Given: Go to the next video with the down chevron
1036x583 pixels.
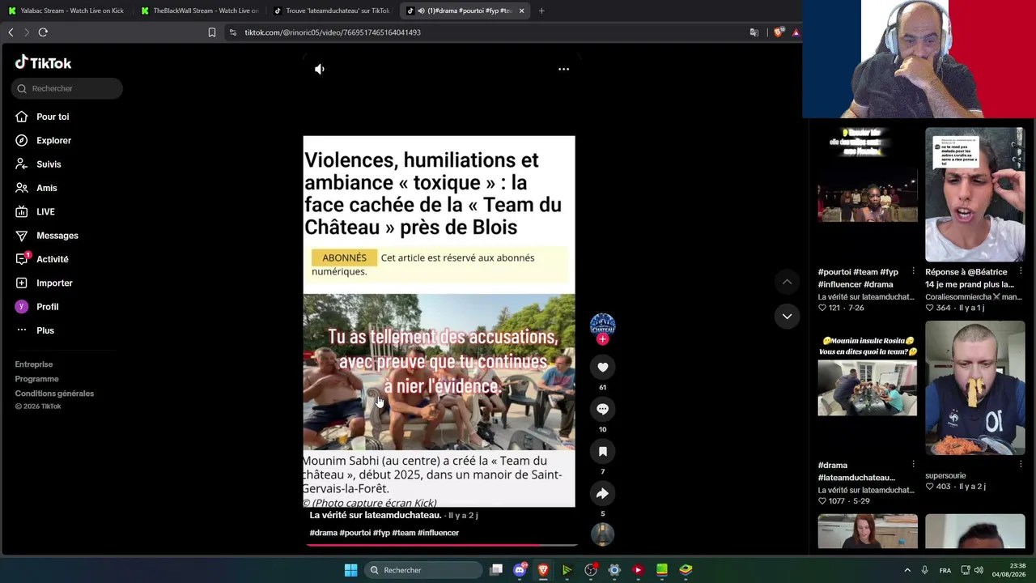Looking at the screenshot, I should pos(787,316).
